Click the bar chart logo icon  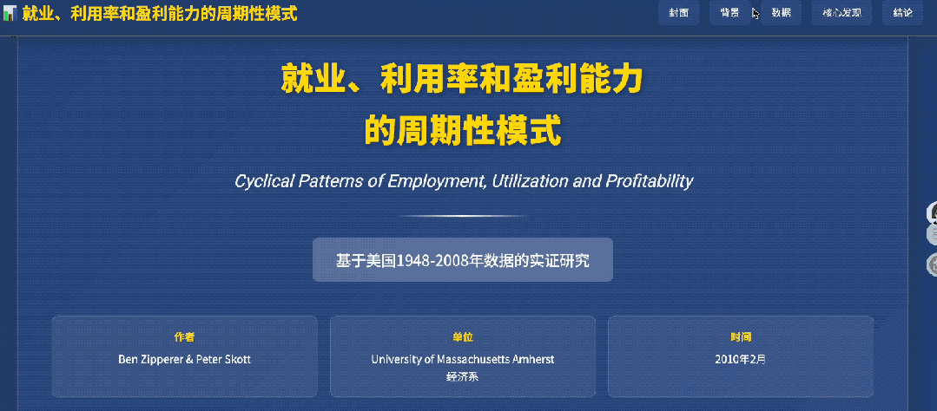[10, 15]
